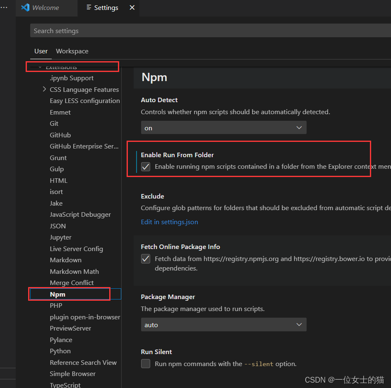Select GitHub Enterprise Server entry

click(x=84, y=146)
